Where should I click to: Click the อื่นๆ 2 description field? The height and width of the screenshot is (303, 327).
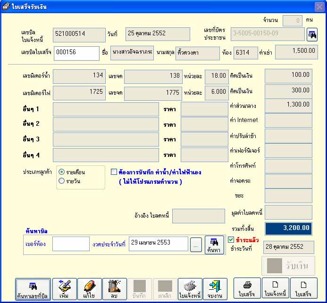pos(106,124)
